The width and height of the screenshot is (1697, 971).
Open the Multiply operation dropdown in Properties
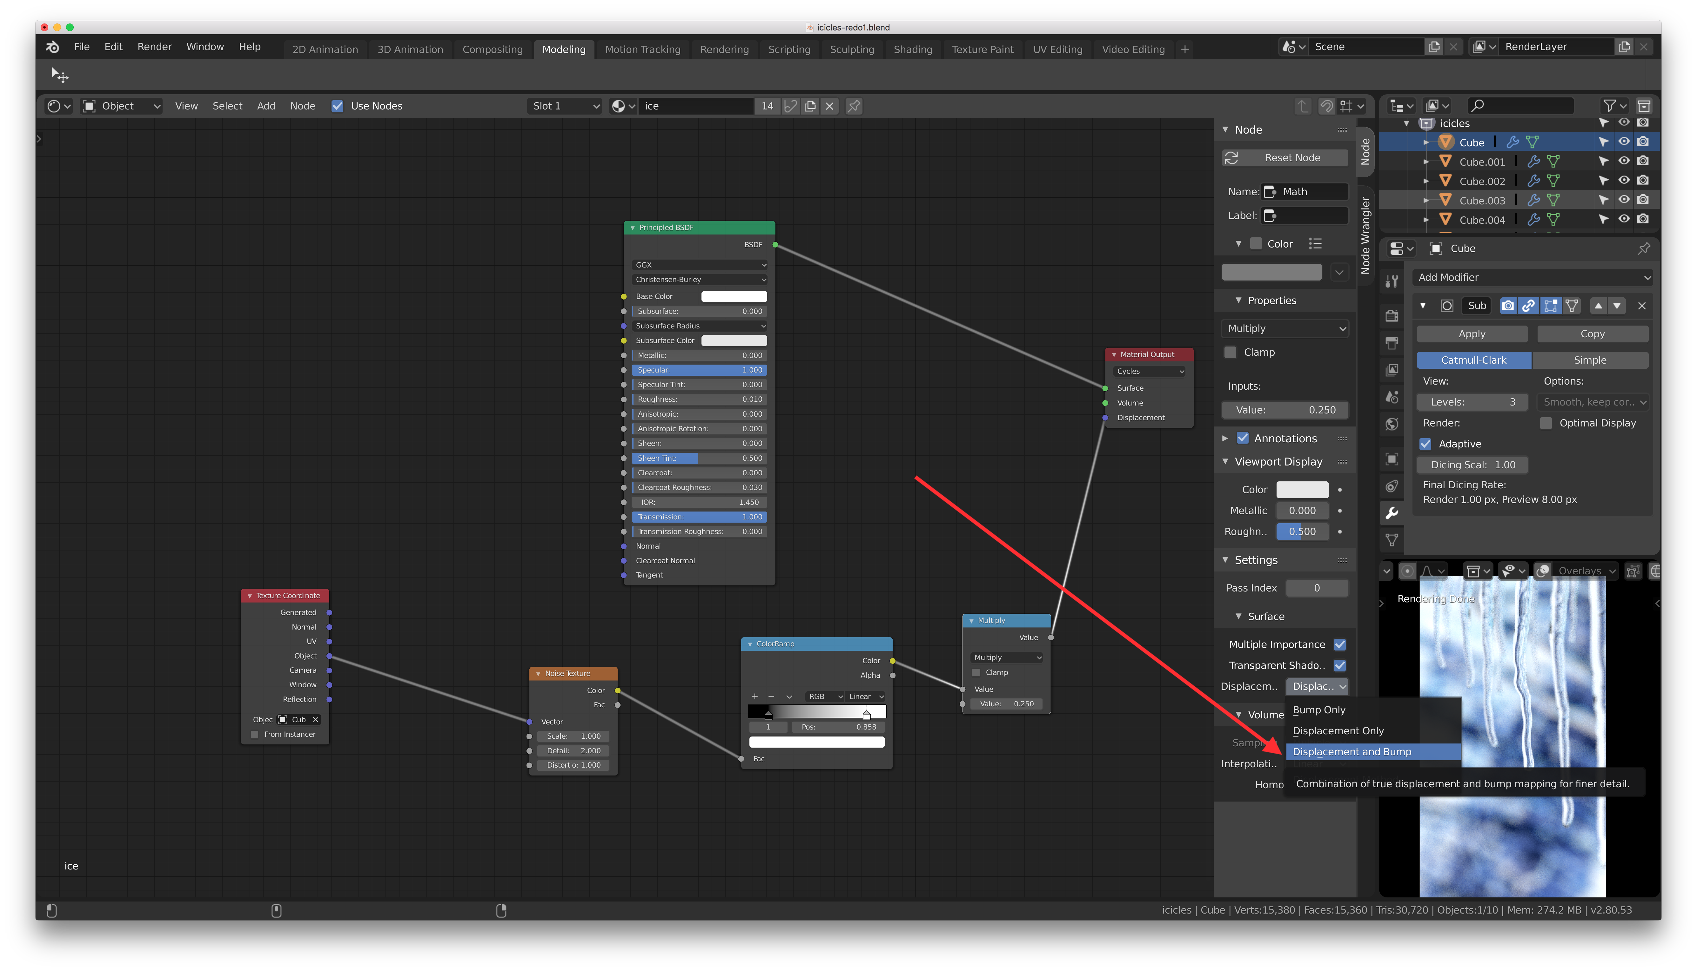[1285, 329]
